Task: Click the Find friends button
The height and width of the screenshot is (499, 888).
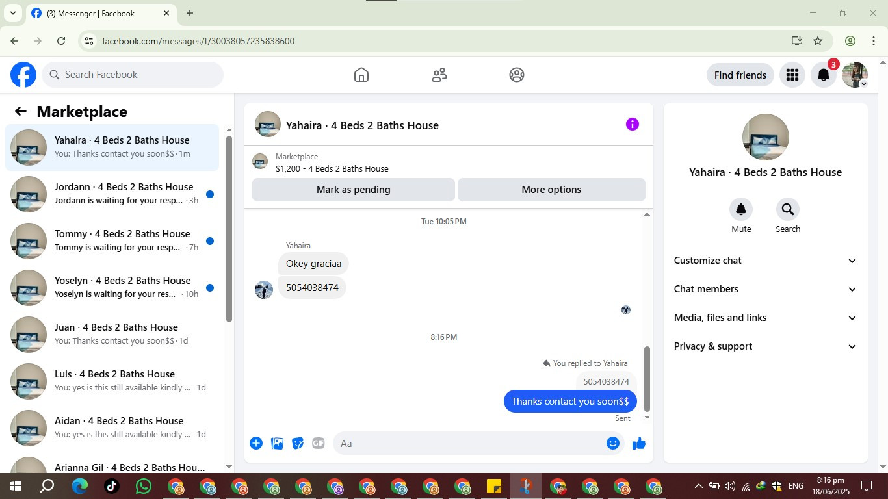Action: 740,75
